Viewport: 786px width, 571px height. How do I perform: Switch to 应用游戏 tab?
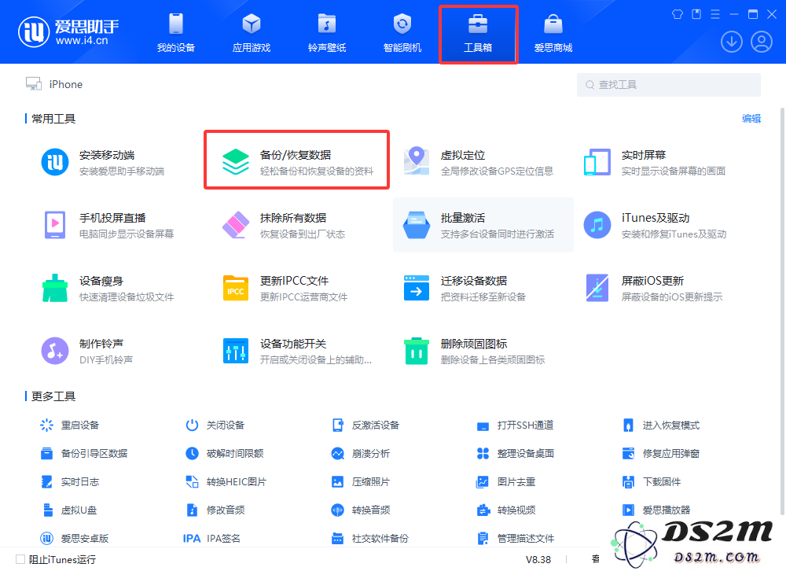coord(252,33)
